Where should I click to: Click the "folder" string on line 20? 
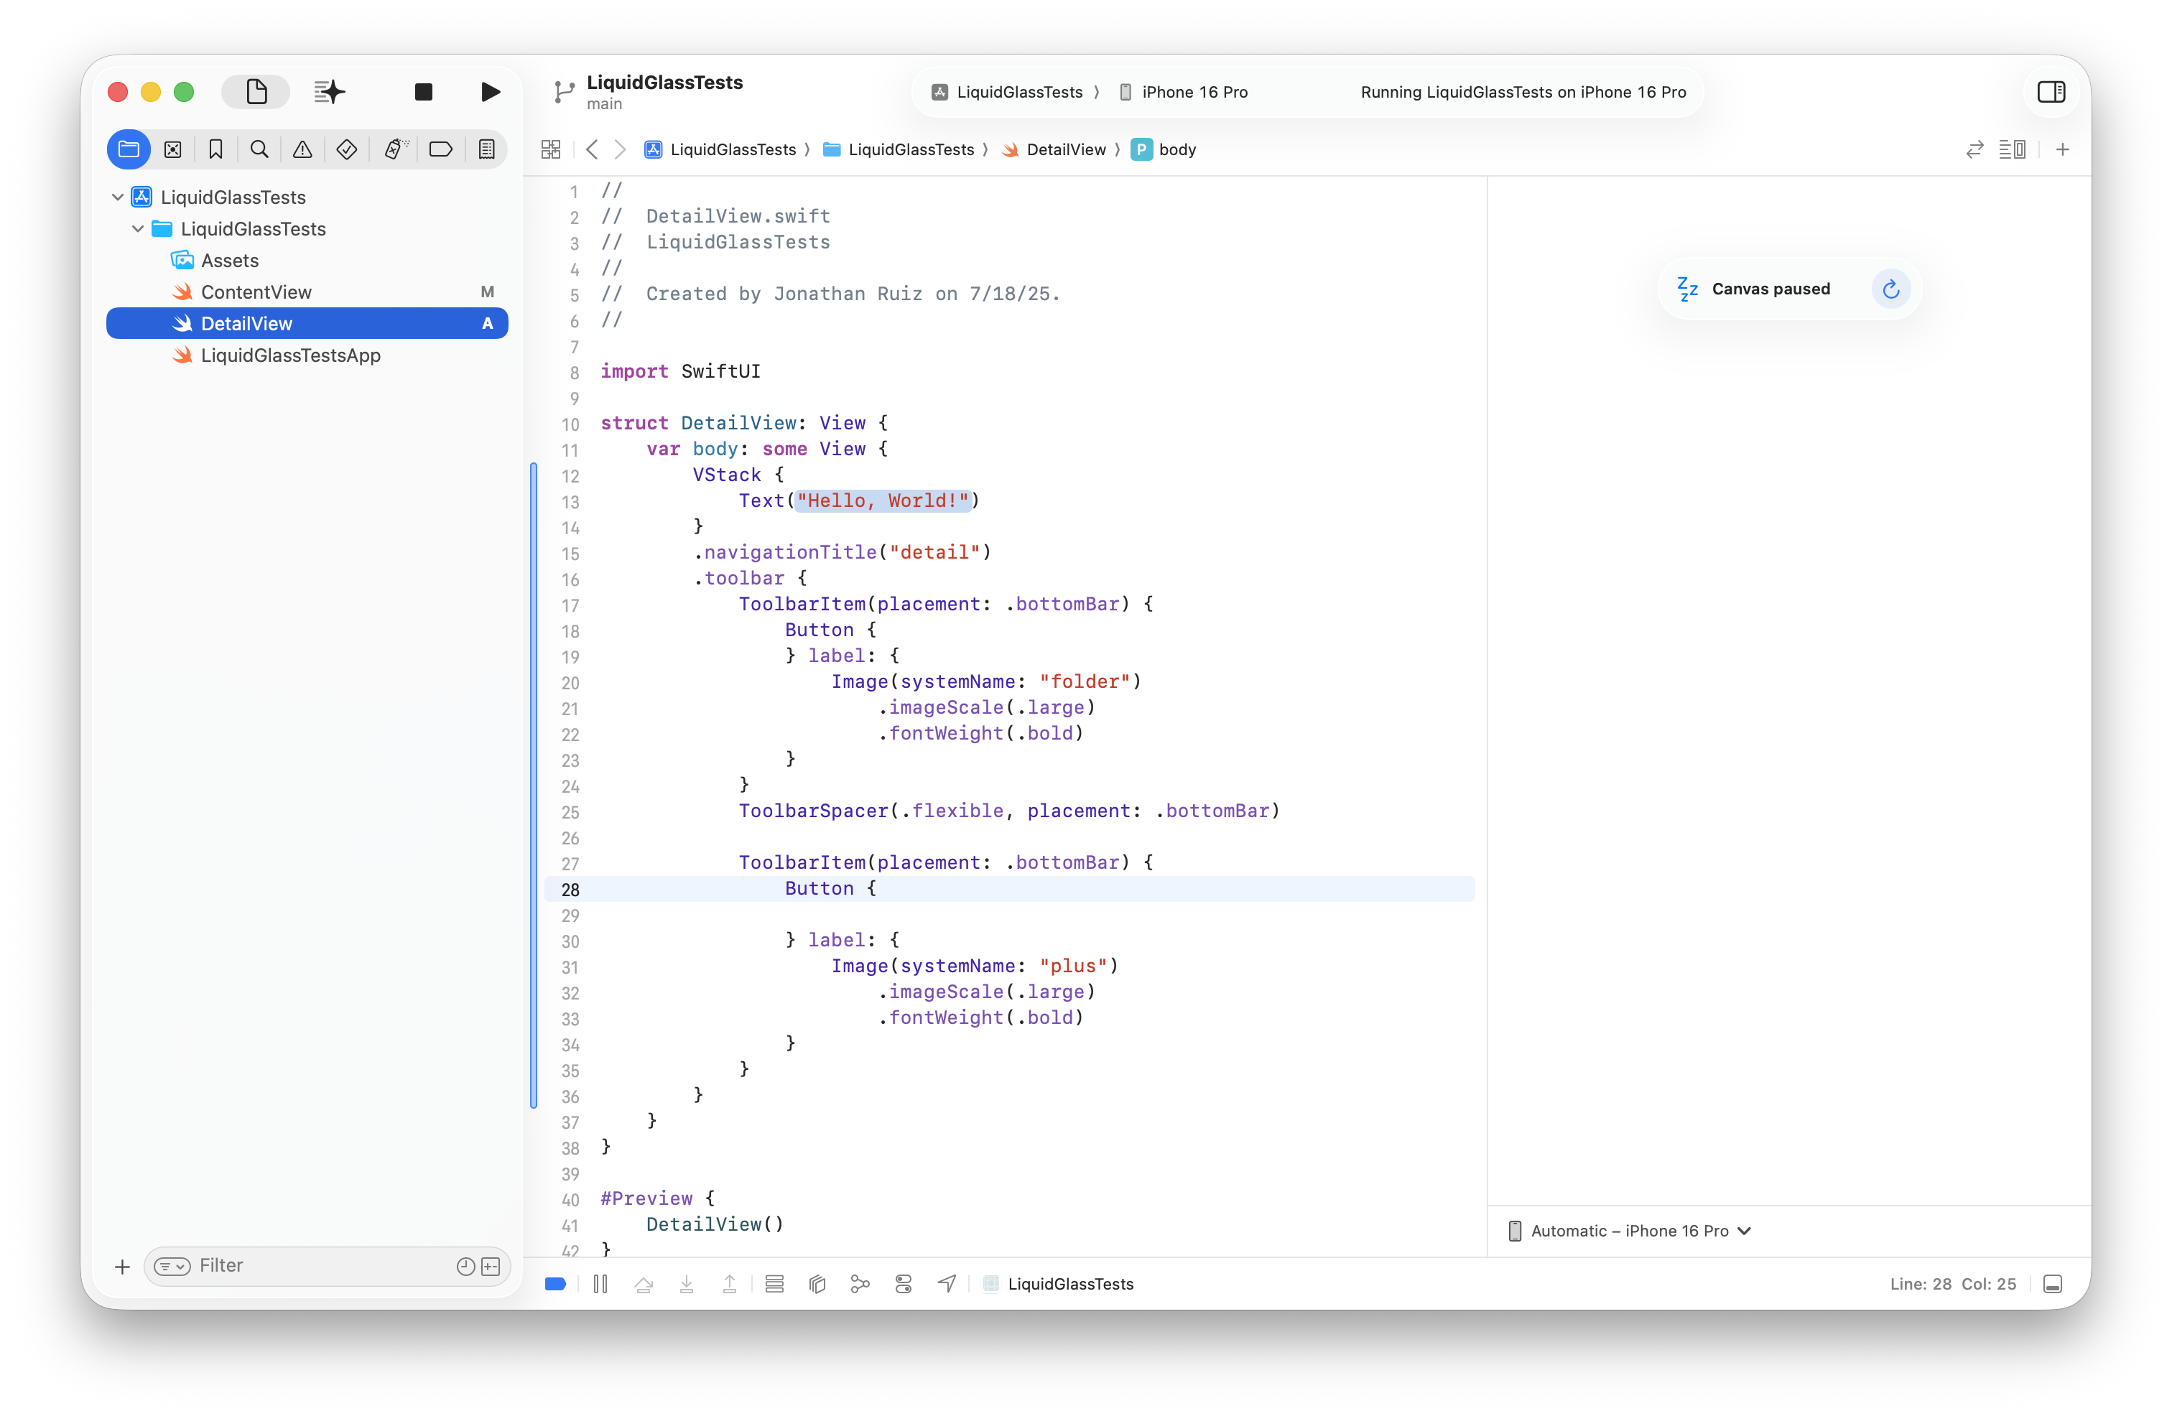(x=1085, y=681)
